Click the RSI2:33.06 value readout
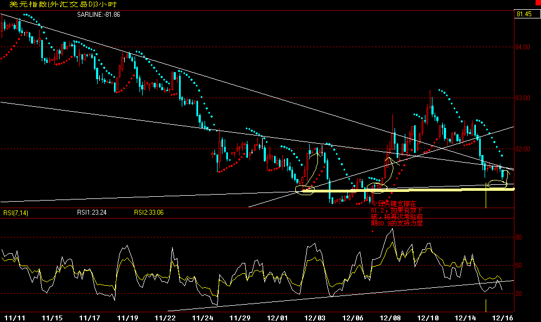 point(149,213)
